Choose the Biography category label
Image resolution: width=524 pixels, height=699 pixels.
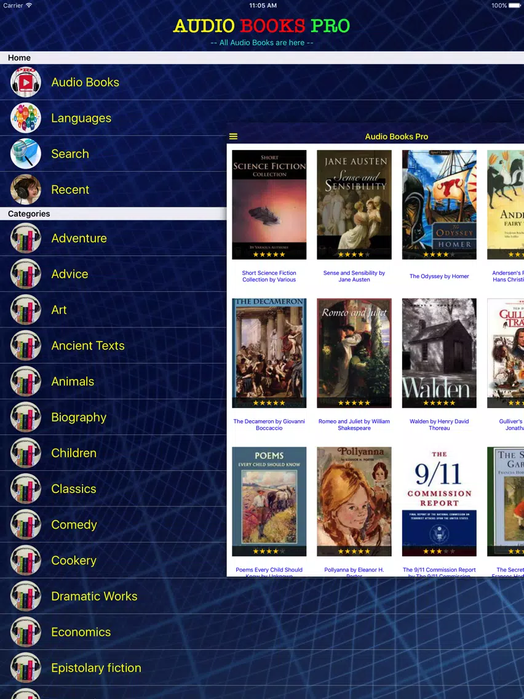click(x=79, y=417)
